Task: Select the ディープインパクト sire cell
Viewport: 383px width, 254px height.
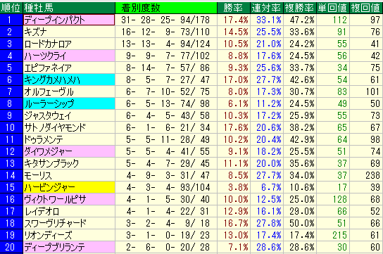Action: pyautogui.click(x=69, y=20)
